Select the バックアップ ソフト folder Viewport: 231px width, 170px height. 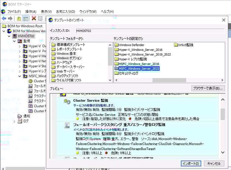click(x=65, y=76)
